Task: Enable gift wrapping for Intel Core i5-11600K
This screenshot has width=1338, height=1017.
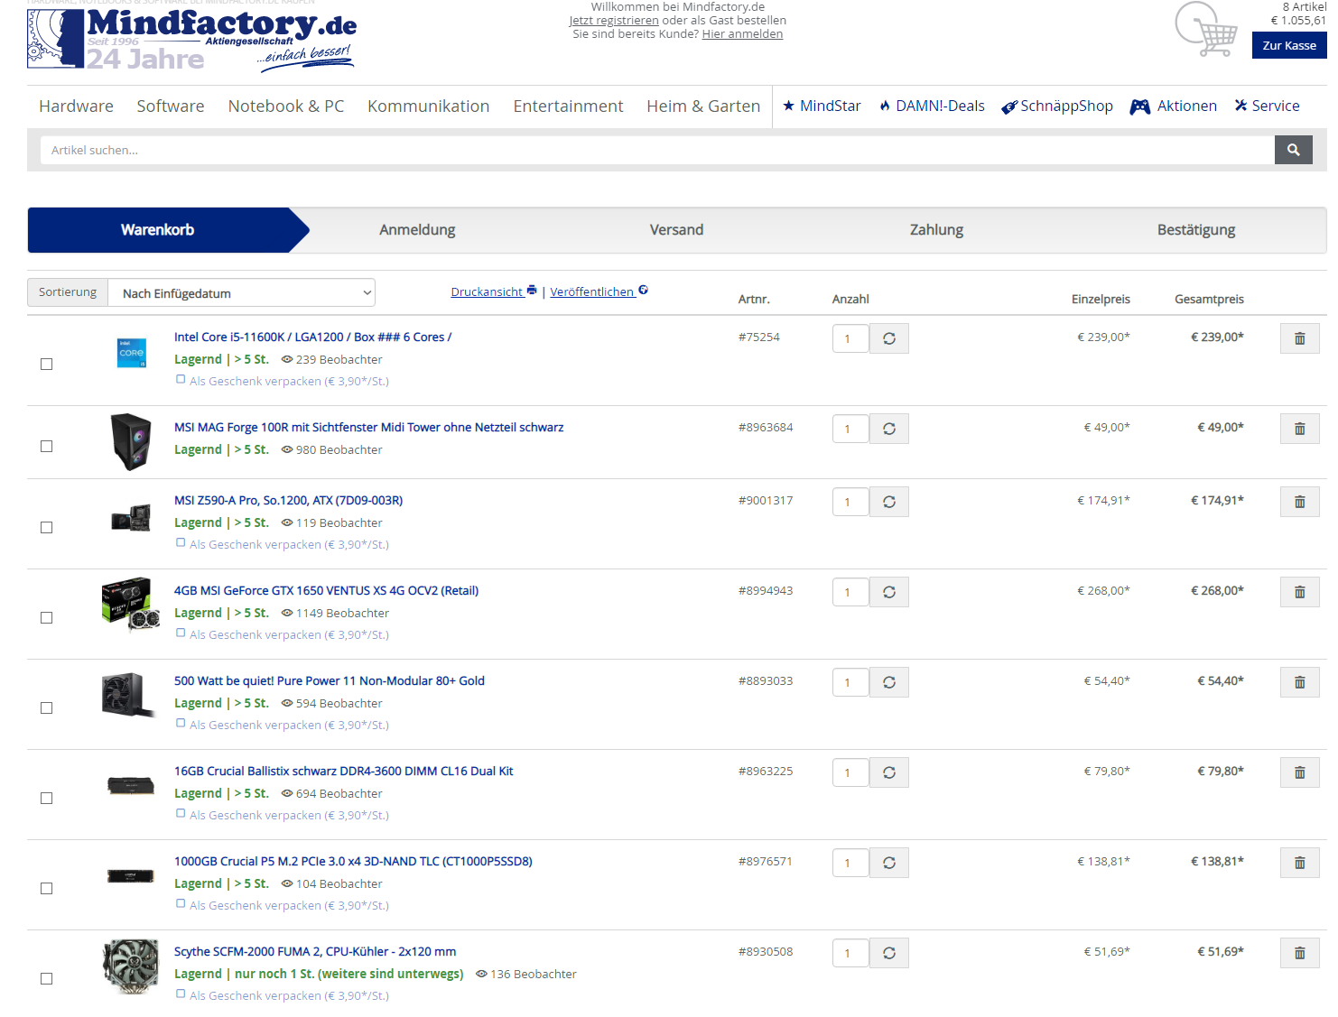Action: pos(181,380)
